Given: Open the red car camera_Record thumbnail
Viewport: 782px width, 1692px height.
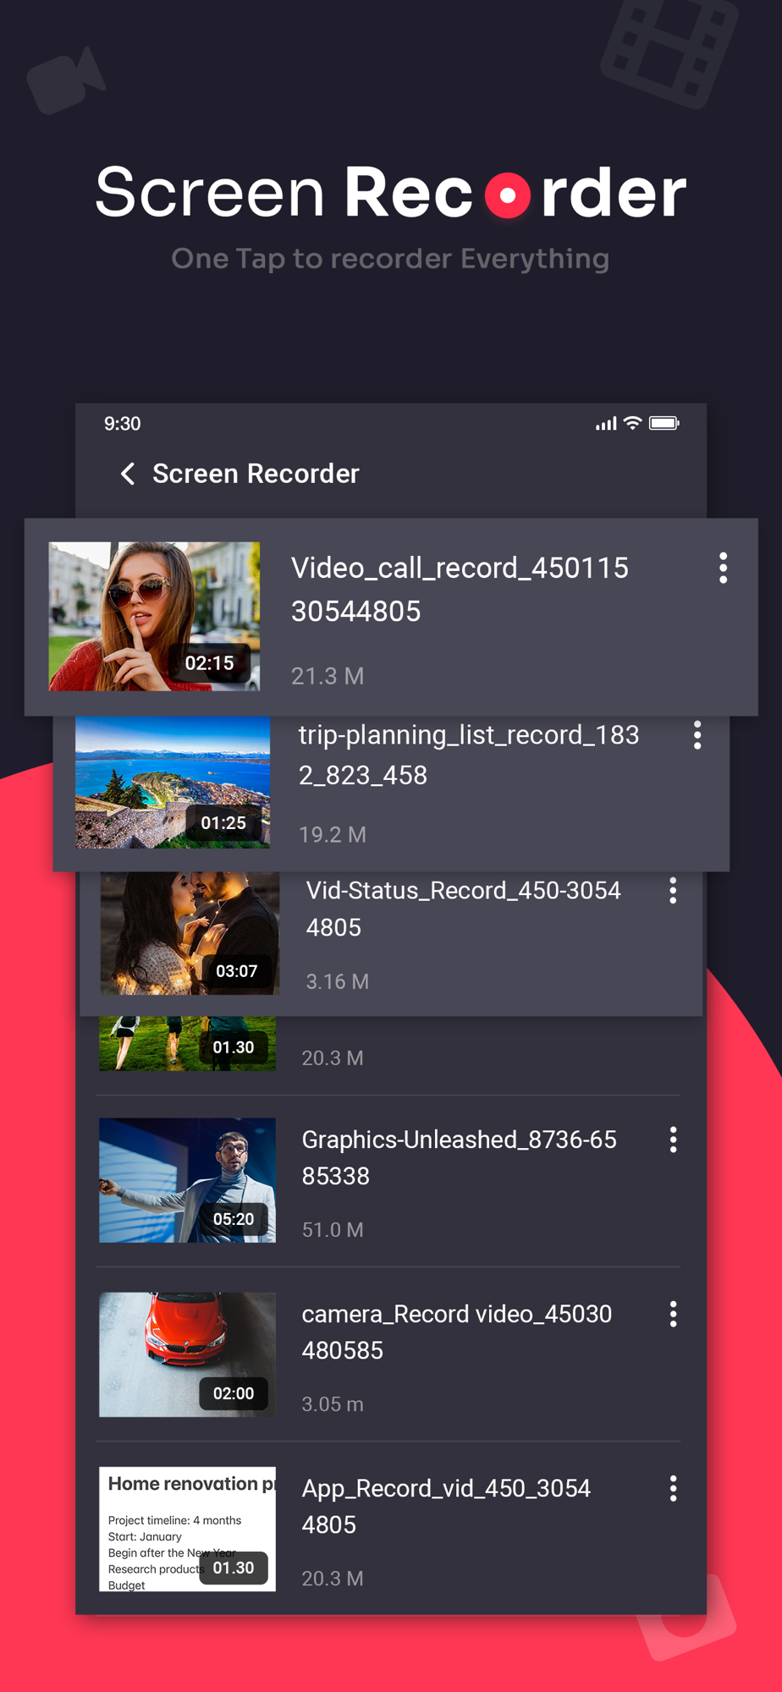Looking at the screenshot, I should [187, 1354].
